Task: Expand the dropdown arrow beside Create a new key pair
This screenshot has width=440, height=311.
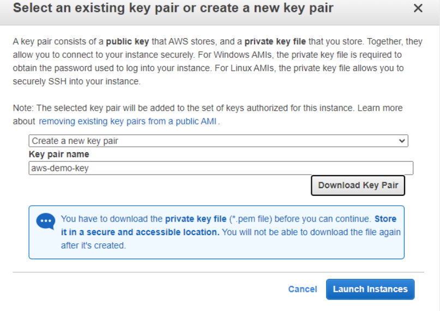Action: pos(402,141)
